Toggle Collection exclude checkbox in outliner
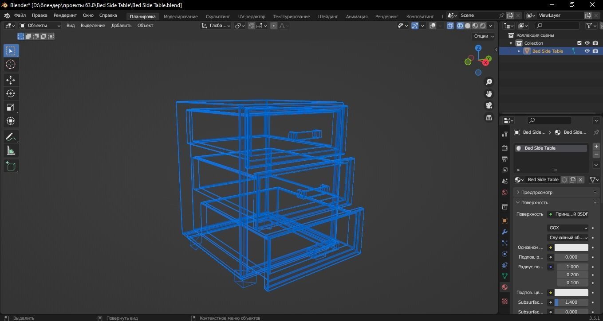 [x=579, y=43]
